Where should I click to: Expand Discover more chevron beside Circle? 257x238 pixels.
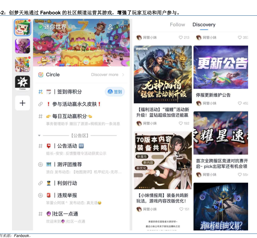[123, 75]
